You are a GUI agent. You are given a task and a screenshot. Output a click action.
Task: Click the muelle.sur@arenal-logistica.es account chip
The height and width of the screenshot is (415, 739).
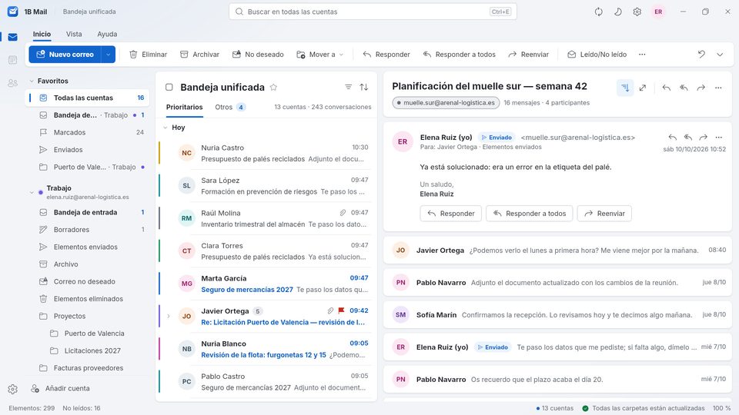point(446,102)
